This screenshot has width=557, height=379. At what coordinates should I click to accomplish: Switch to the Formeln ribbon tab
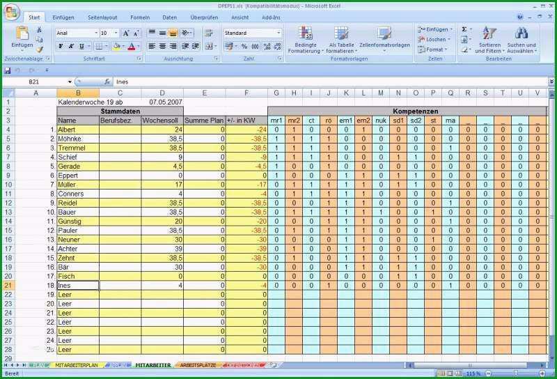point(140,17)
